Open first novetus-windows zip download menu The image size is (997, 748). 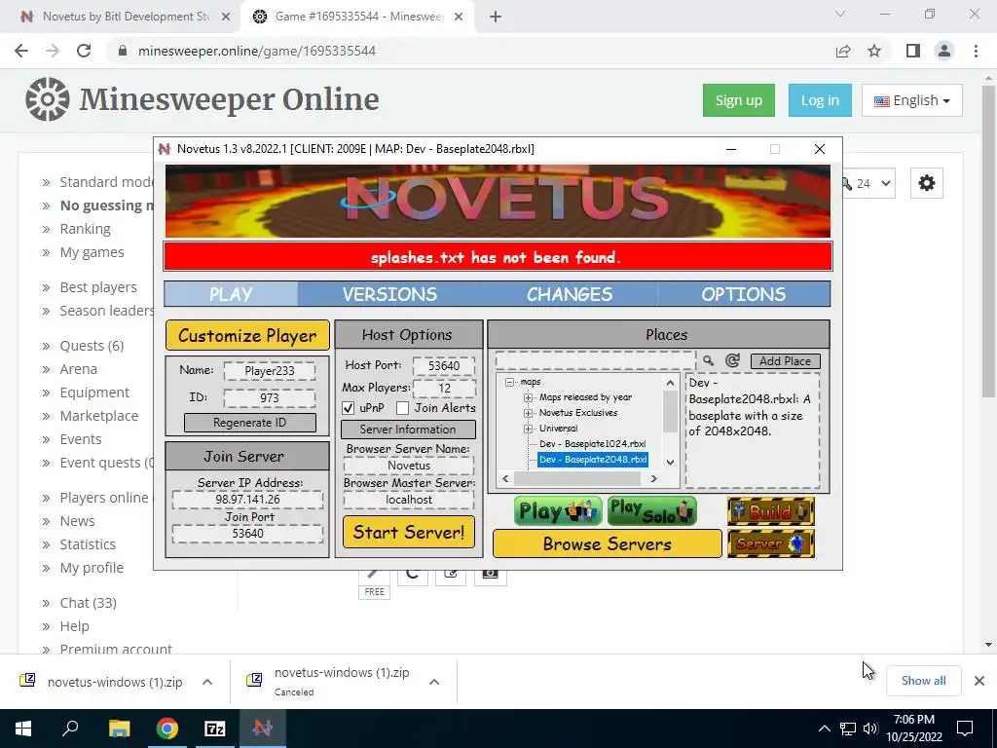pyautogui.click(x=207, y=682)
